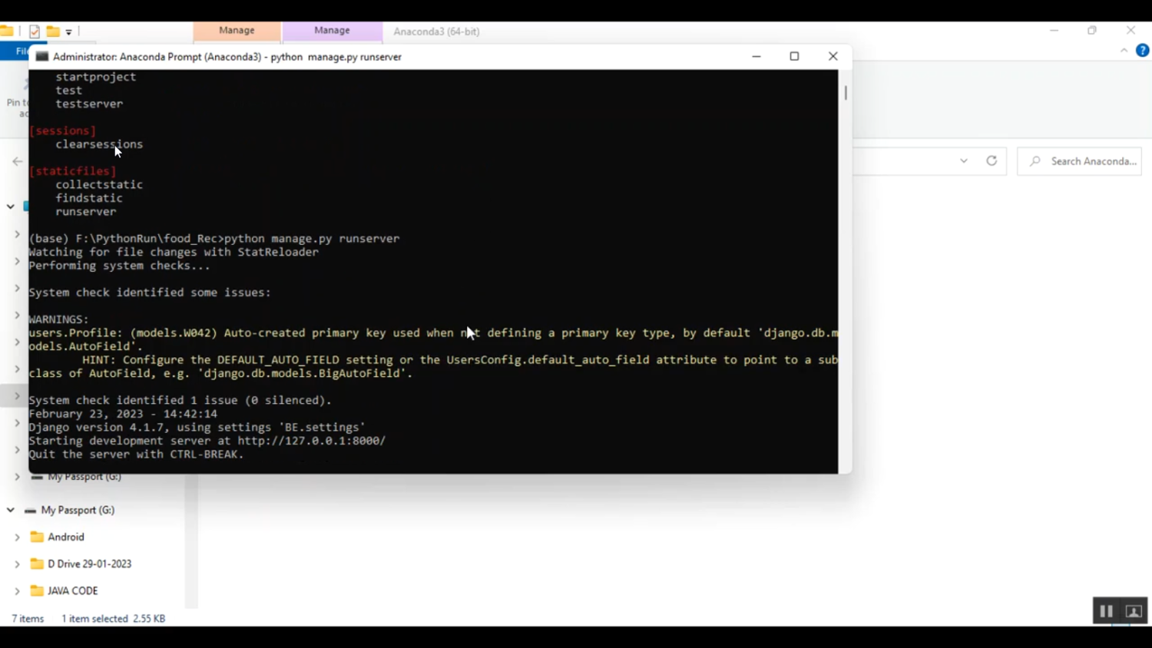The height and width of the screenshot is (648, 1152).
Task: Click the "Anaconda3 (64-bit)" Explorer title text
Action: [x=436, y=31]
